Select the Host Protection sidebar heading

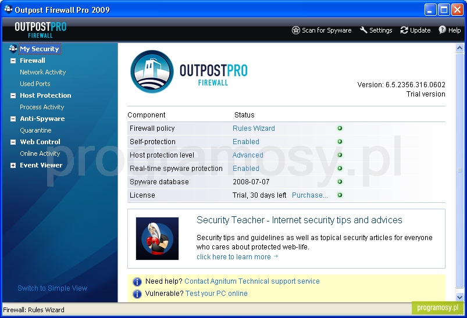tap(45, 95)
